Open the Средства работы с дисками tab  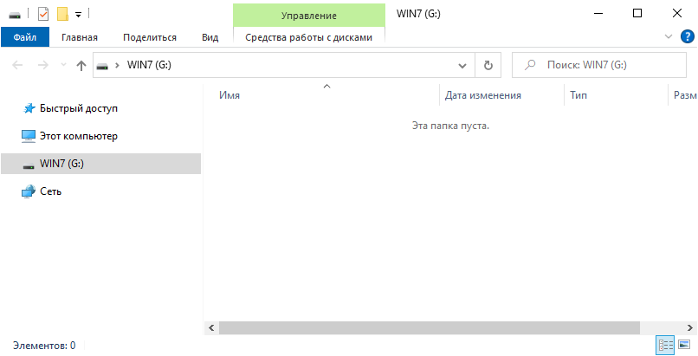click(309, 37)
